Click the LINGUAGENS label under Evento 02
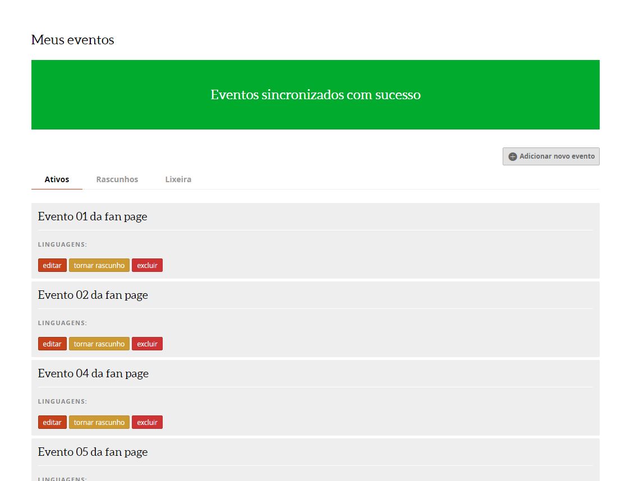630x481 pixels. tap(62, 323)
